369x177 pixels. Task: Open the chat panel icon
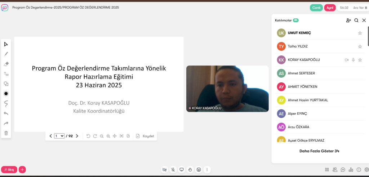click(x=343, y=169)
